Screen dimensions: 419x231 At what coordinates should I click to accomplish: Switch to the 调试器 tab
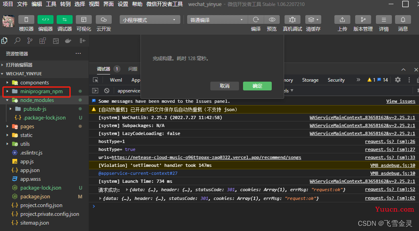(103, 69)
